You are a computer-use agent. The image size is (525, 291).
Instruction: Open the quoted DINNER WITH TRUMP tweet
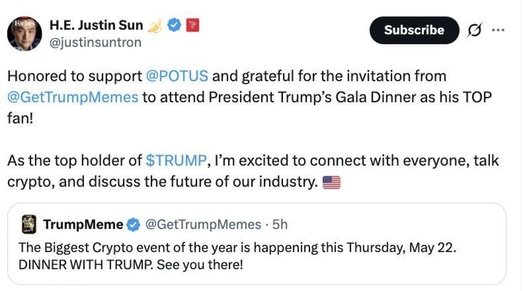click(257, 244)
